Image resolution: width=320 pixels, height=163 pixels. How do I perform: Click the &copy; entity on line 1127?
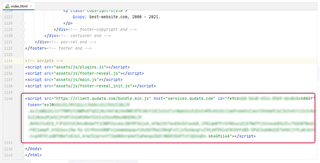tap(80, 17)
